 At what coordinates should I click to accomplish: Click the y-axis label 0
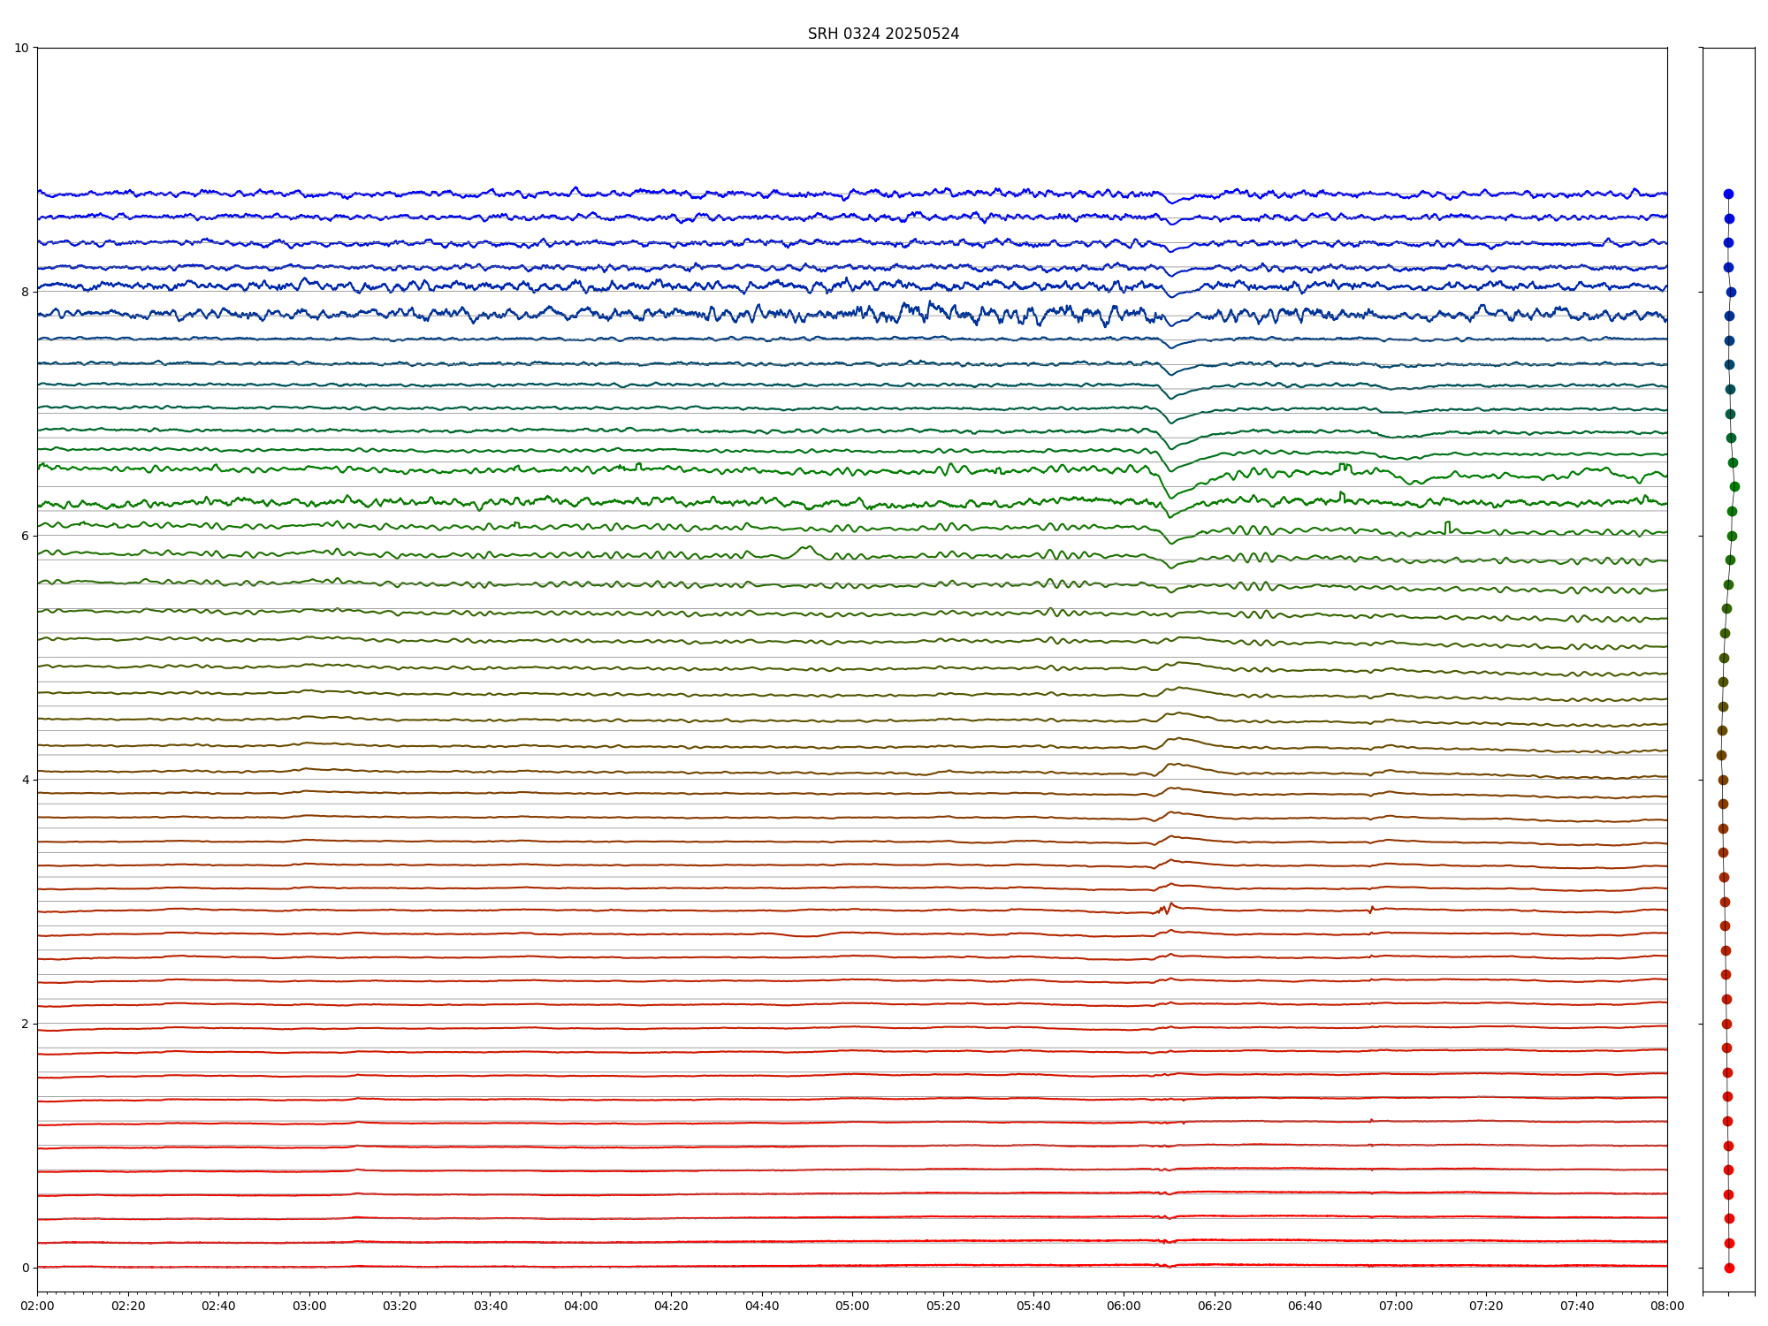tap(25, 1268)
